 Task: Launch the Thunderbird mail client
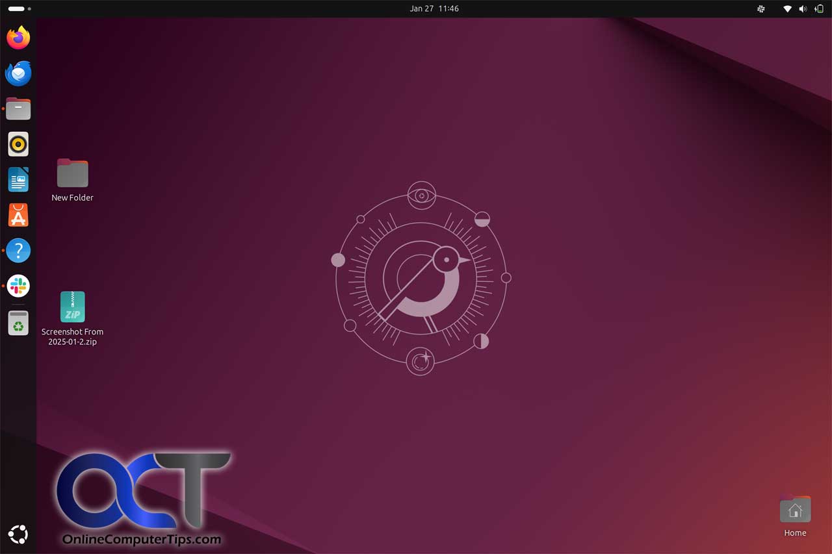coord(18,73)
